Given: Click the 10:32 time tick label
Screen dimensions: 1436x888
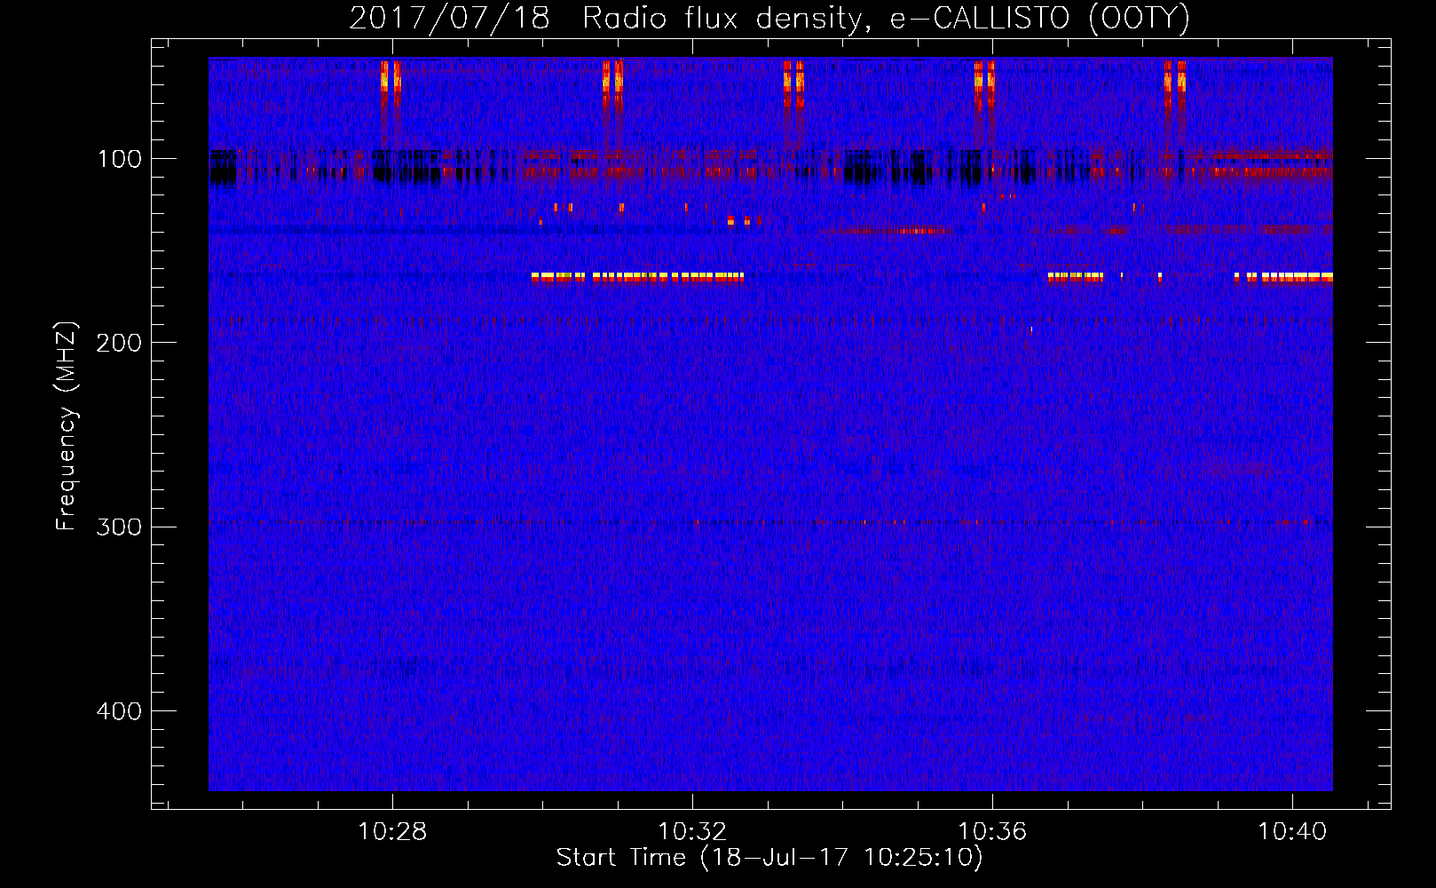Looking at the screenshot, I should point(692,831).
